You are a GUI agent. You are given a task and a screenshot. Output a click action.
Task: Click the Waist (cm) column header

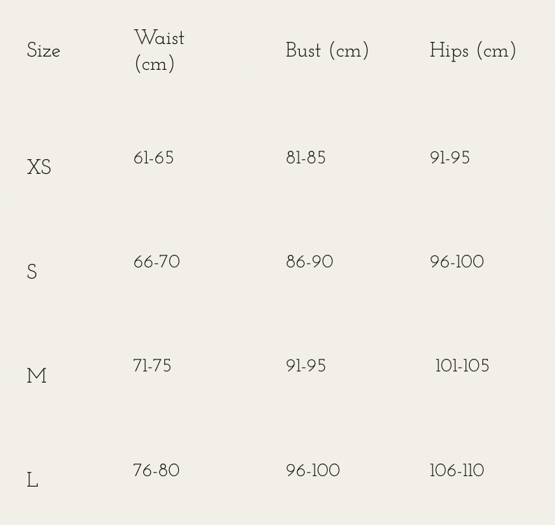click(x=159, y=51)
